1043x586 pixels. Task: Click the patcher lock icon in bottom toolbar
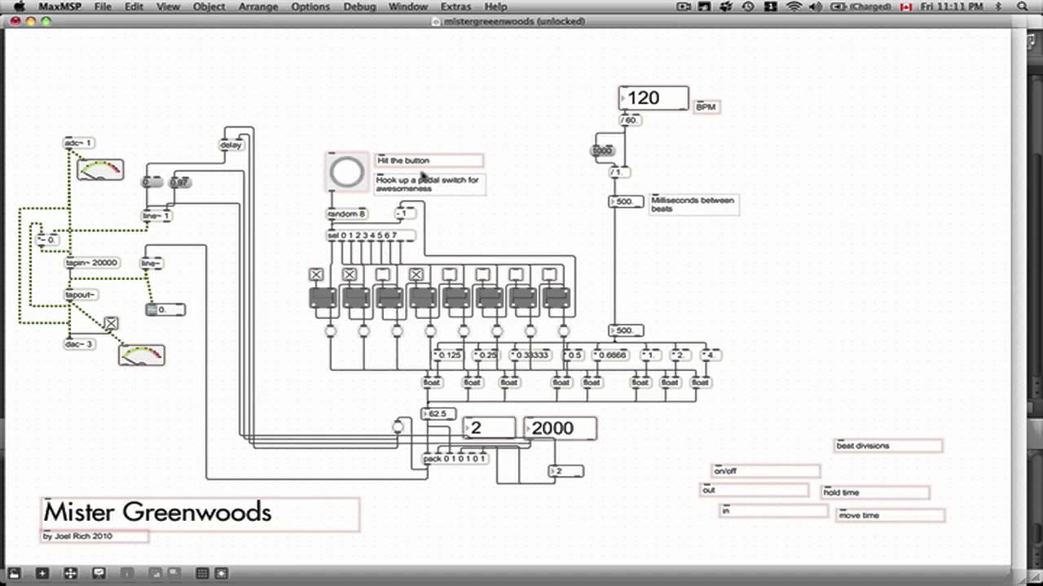click(14, 574)
